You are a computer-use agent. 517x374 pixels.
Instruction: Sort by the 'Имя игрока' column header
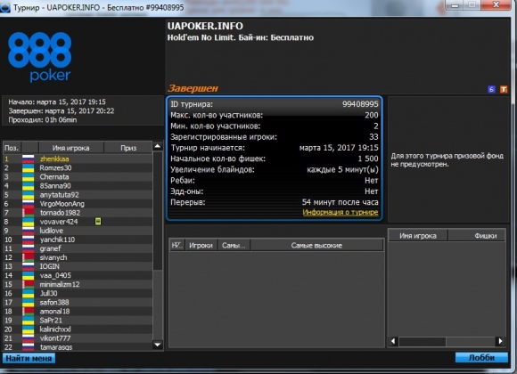[71, 148]
